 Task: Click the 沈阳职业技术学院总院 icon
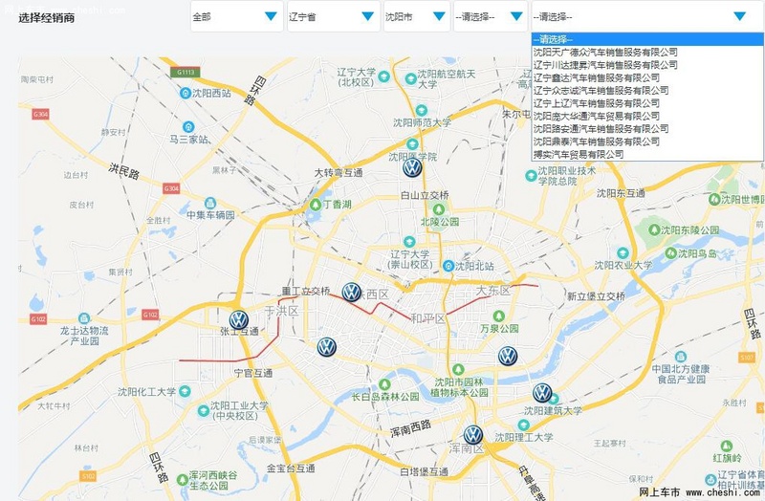[531, 176]
